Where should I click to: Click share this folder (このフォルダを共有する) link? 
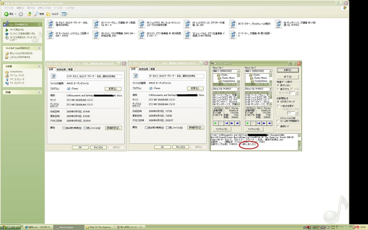[x=20, y=57]
